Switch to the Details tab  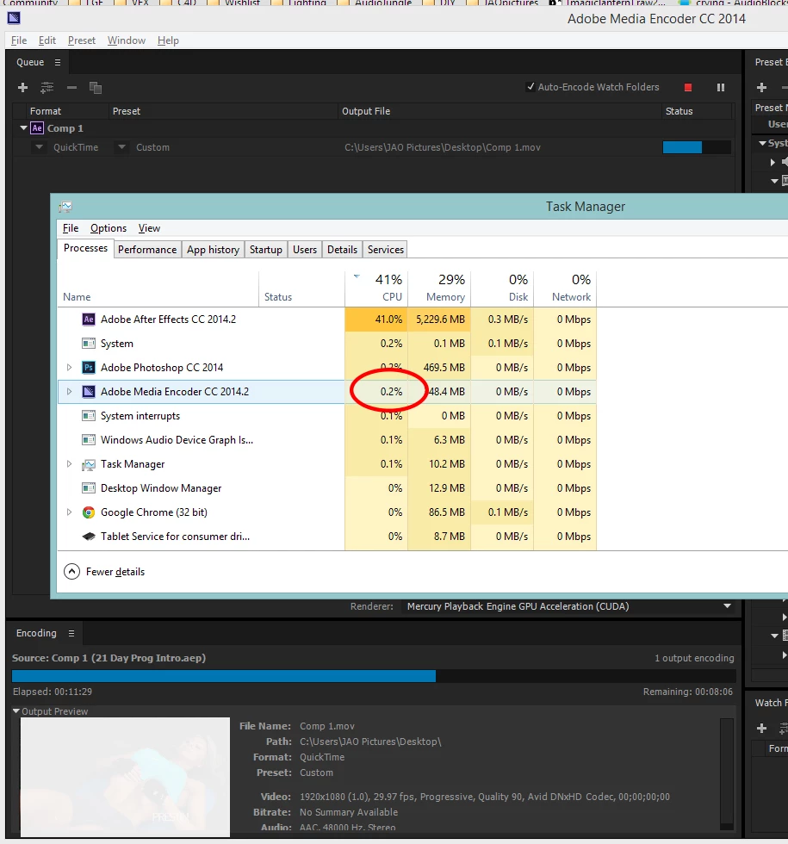(342, 250)
